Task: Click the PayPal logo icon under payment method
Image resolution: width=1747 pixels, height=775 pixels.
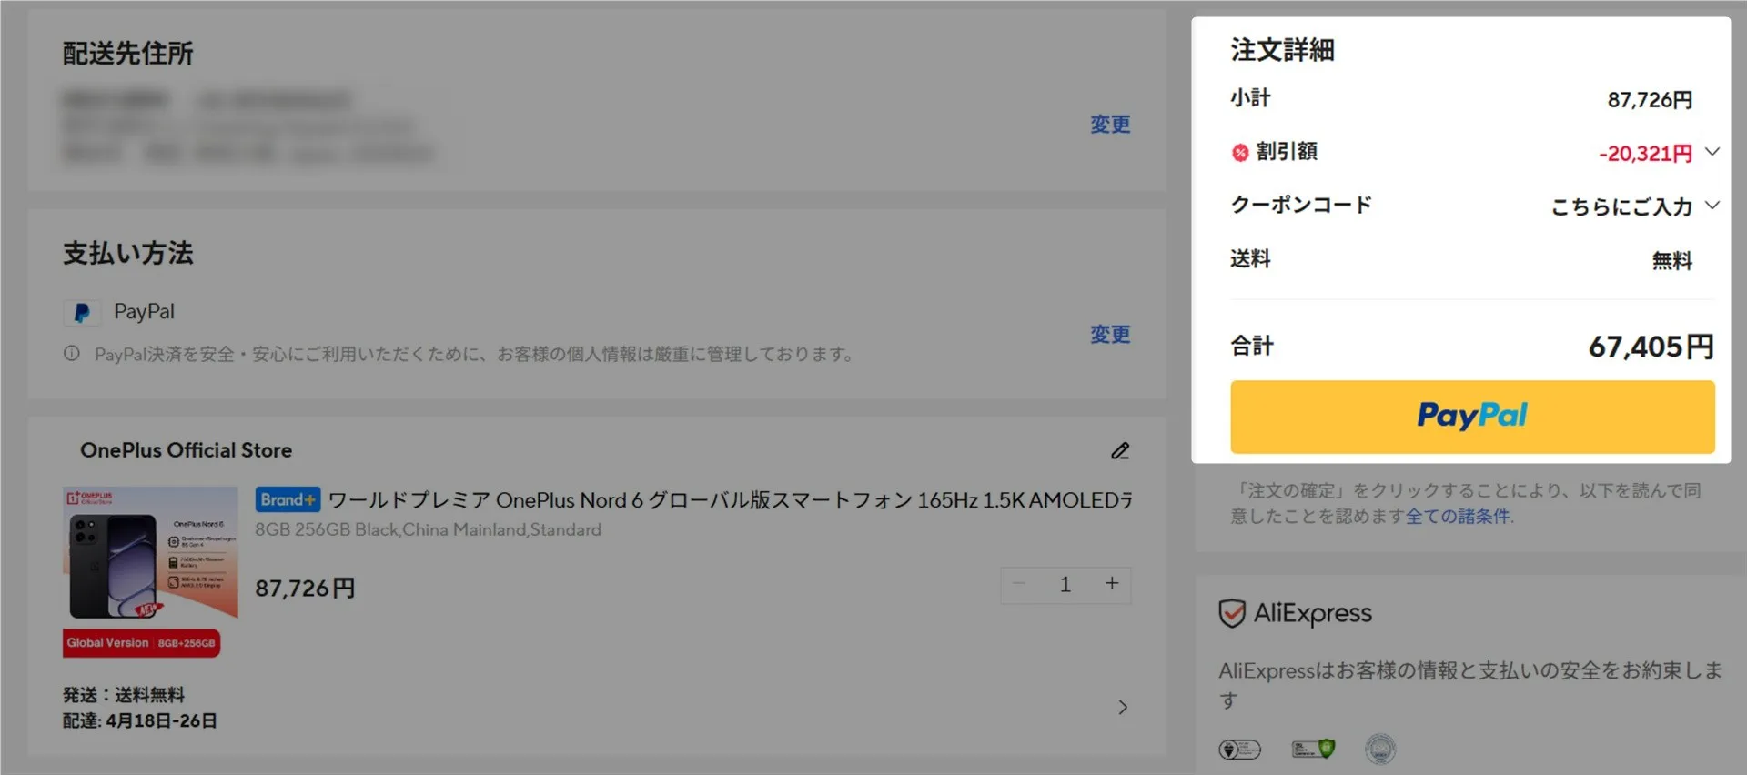Action: coord(81,313)
